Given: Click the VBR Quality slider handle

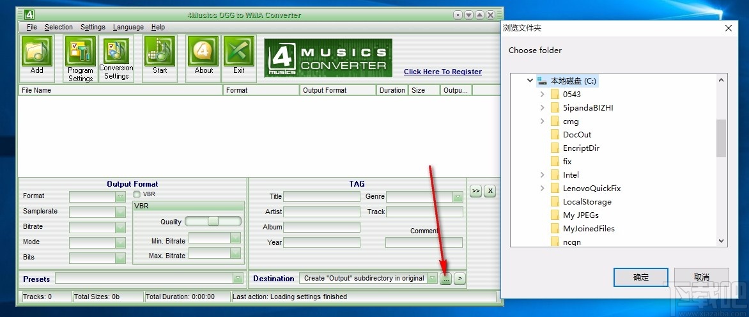Looking at the screenshot, I should (x=213, y=221).
